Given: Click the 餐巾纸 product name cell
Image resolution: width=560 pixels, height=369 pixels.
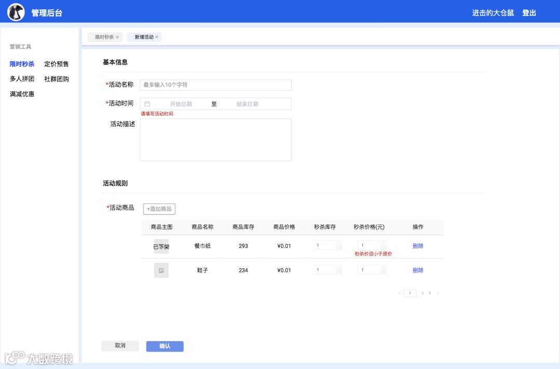Looking at the screenshot, I should (203, 246).
